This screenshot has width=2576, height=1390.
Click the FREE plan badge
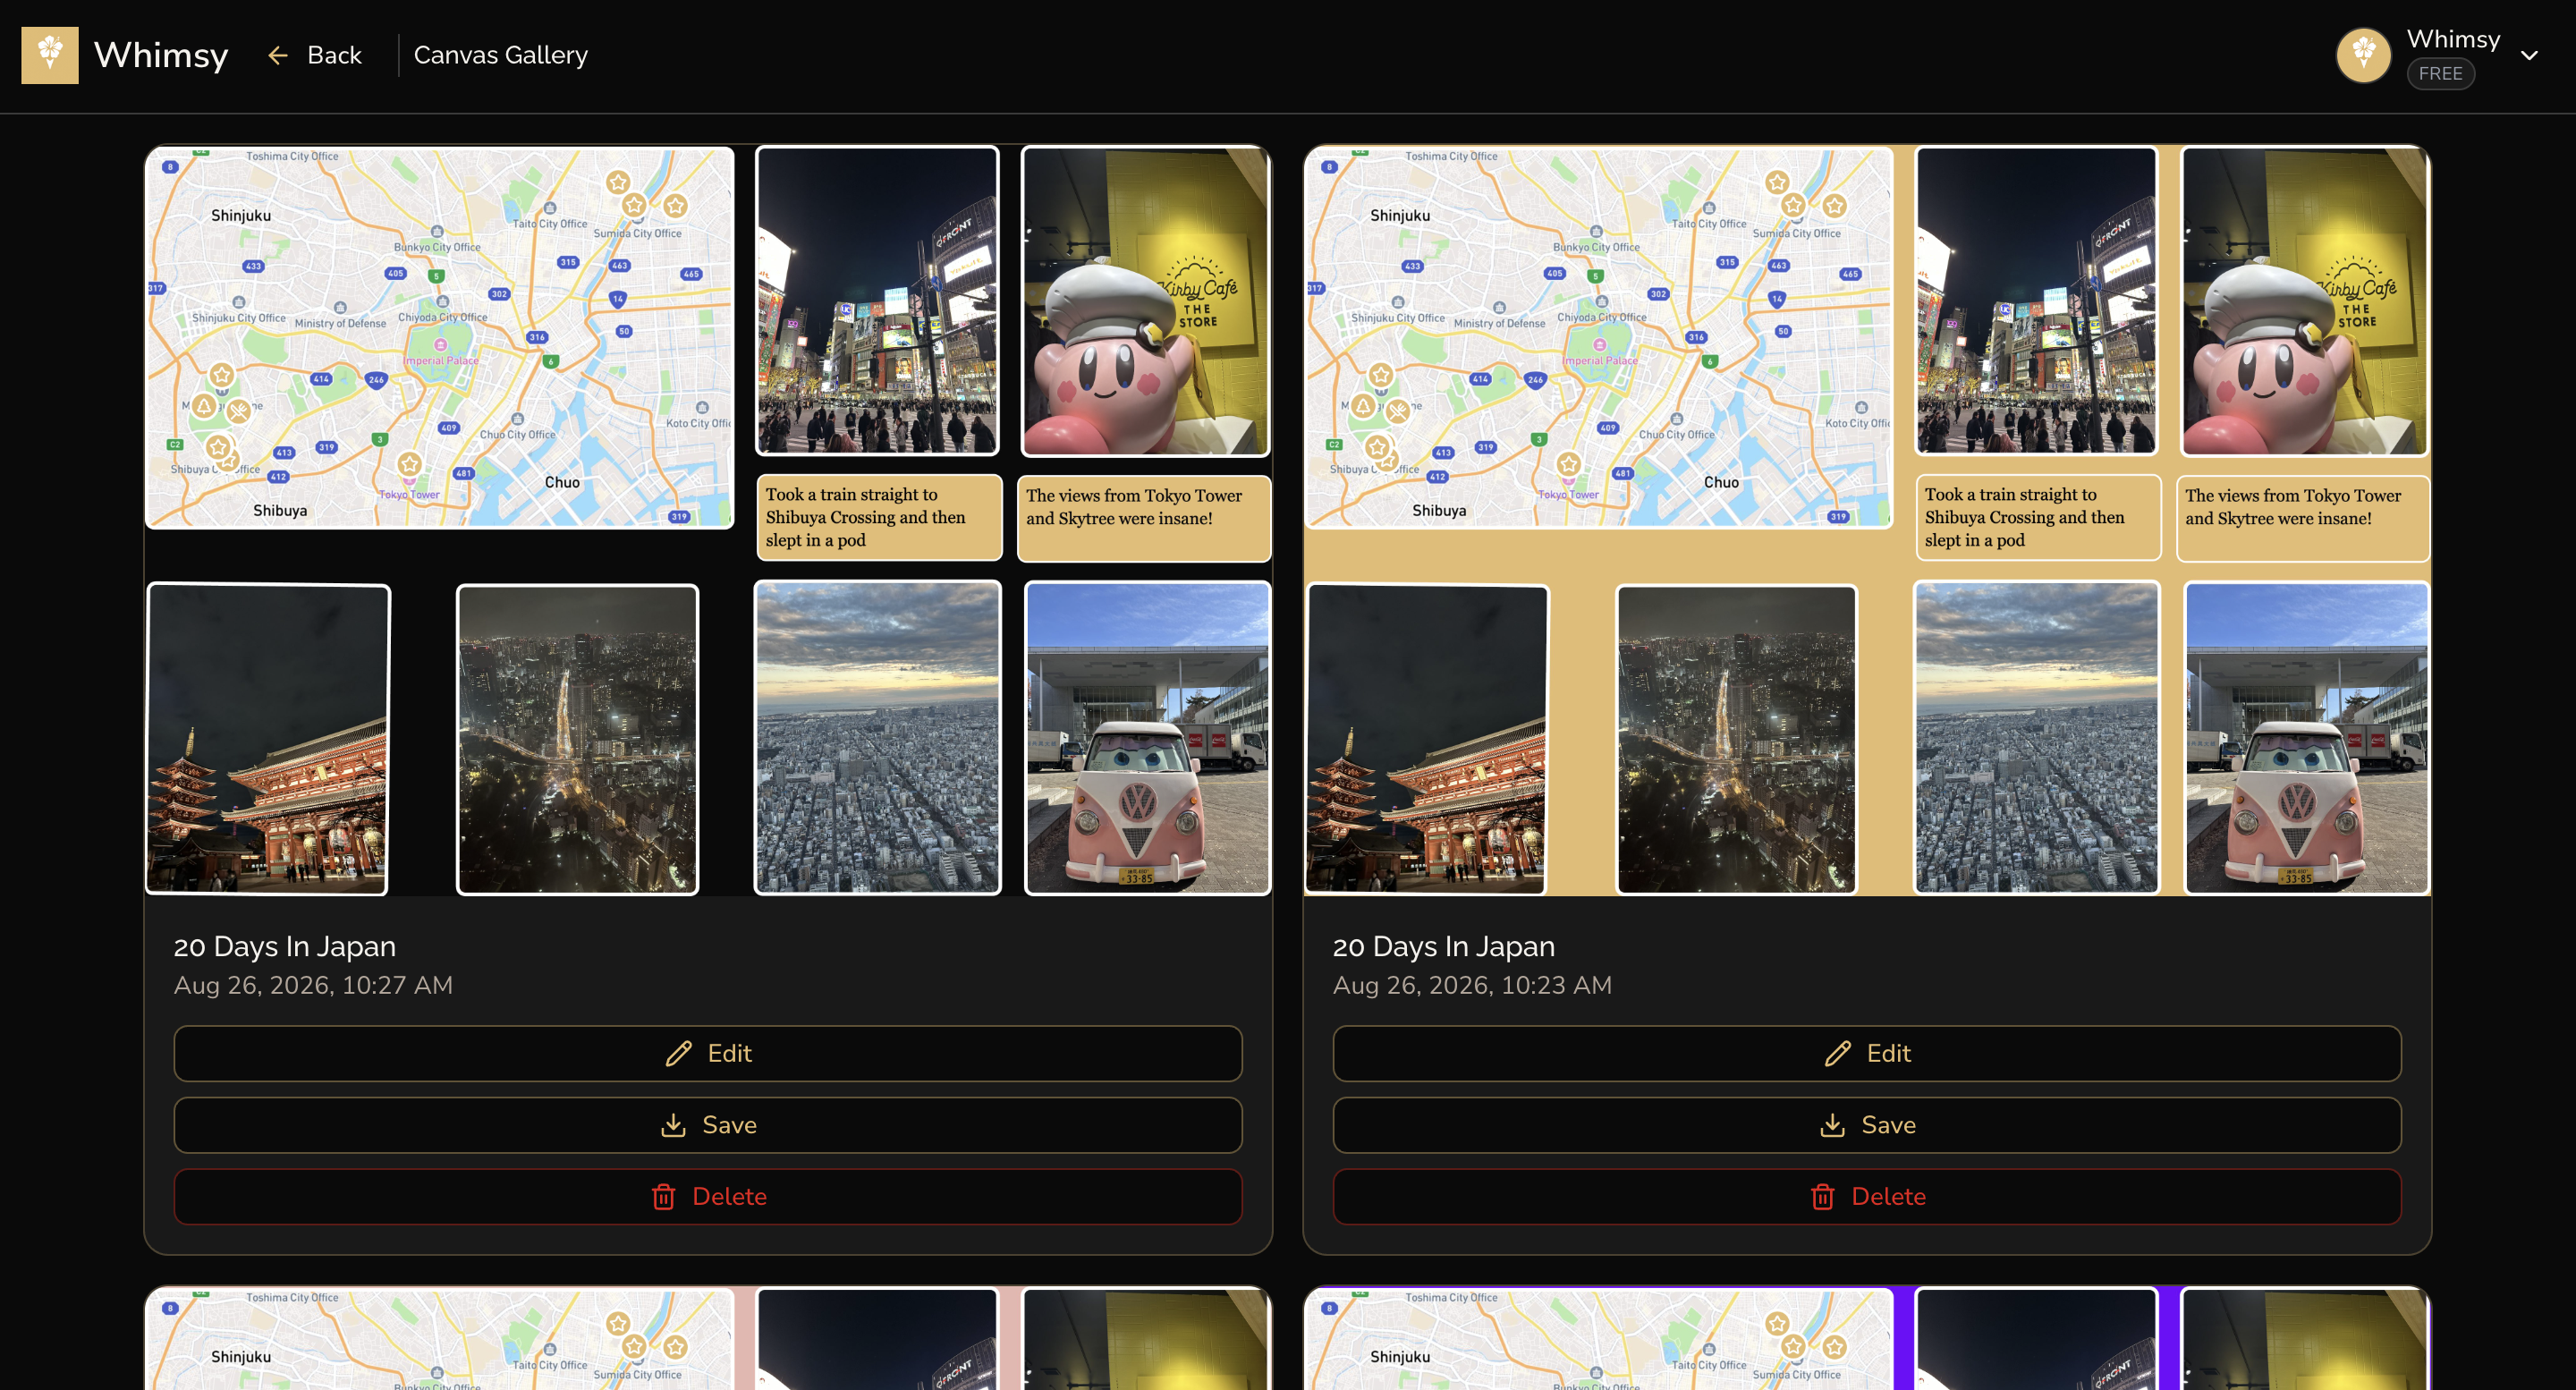point(2440,74)
